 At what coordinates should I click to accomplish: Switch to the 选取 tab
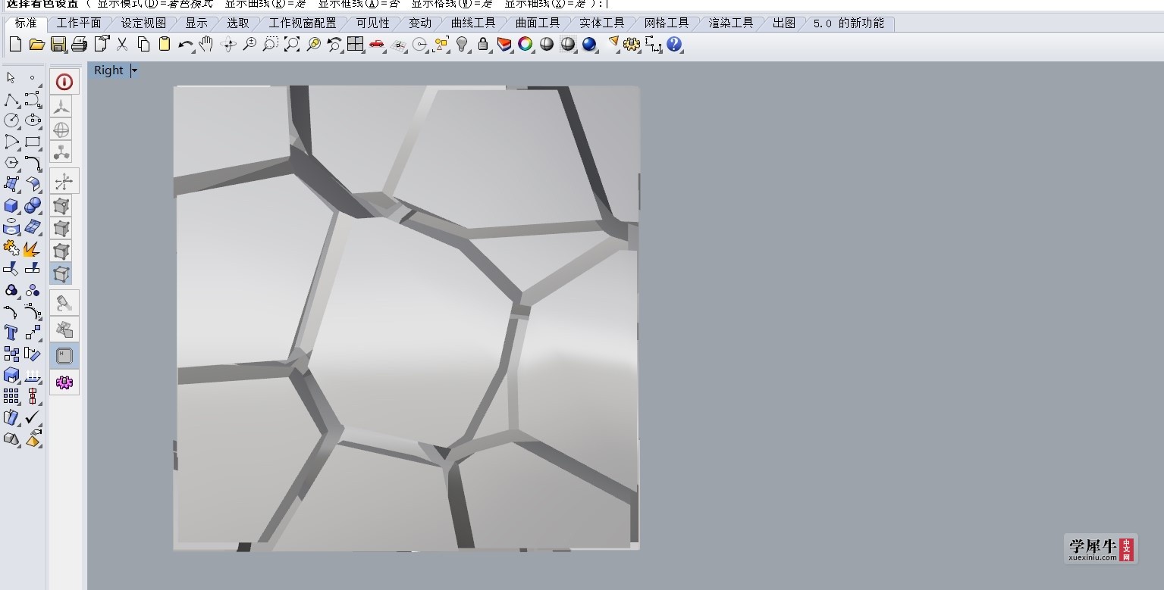[x=238, y=23]
